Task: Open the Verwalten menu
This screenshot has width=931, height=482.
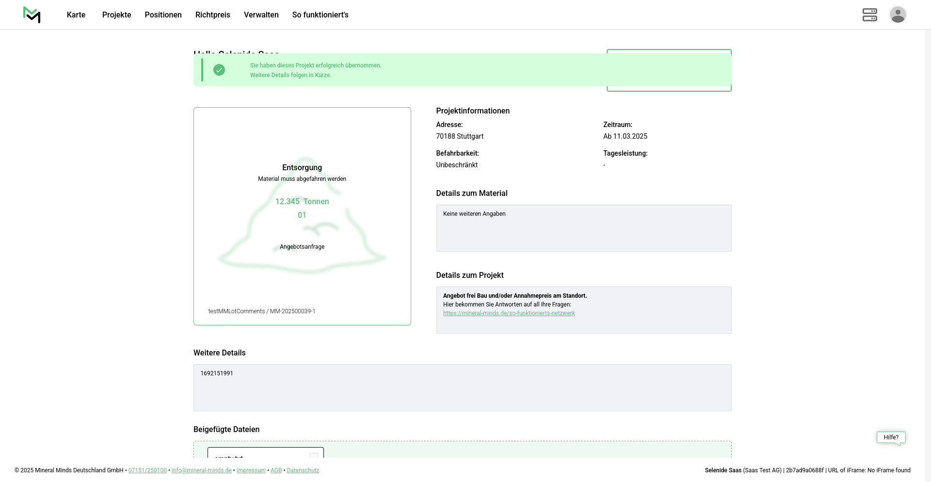Action: click(x=261, y=15)
